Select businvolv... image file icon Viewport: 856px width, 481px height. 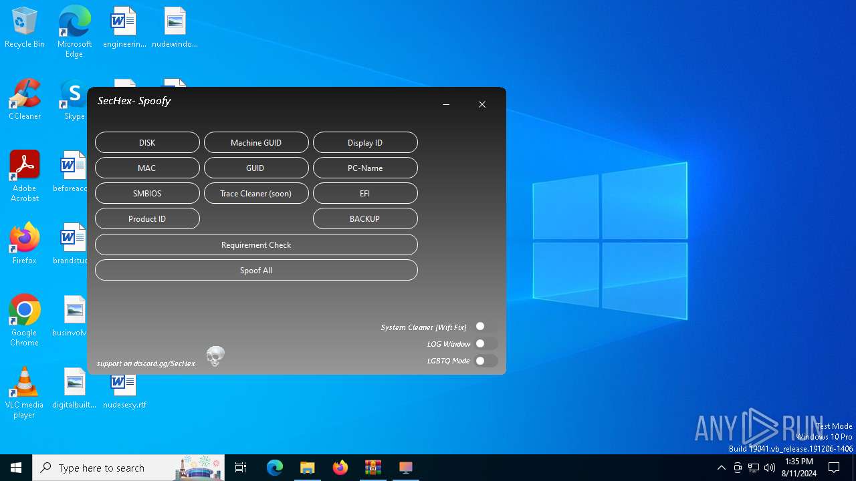coord(72,317)
